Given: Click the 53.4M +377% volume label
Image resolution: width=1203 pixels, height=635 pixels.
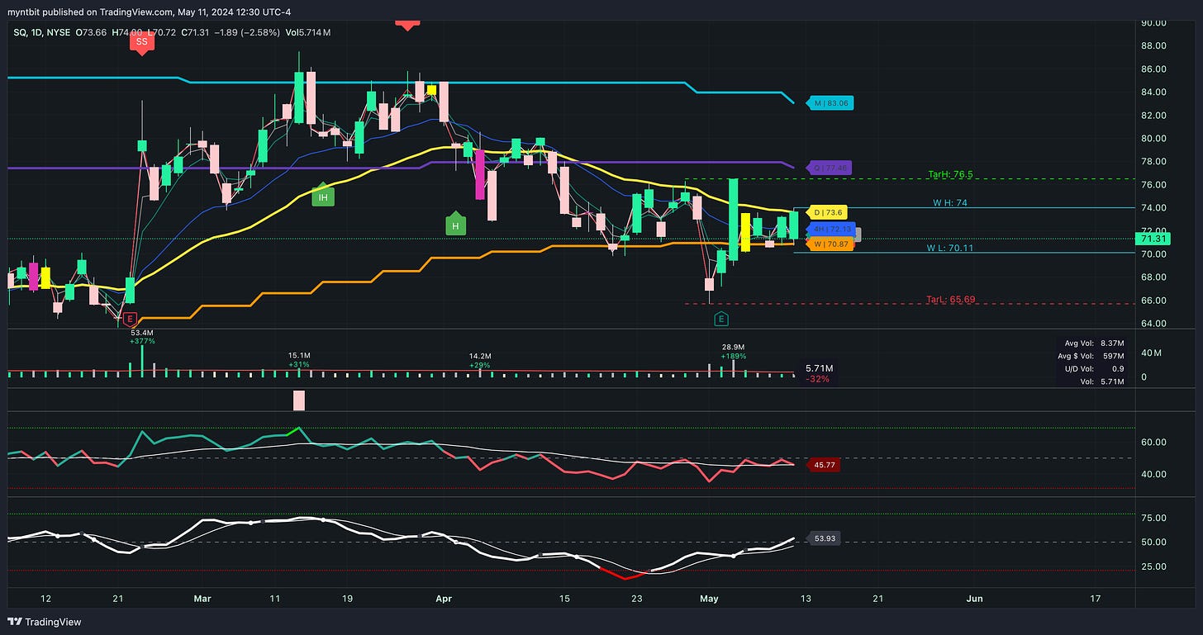Looking at the screenshot, I should pos(143,336).
